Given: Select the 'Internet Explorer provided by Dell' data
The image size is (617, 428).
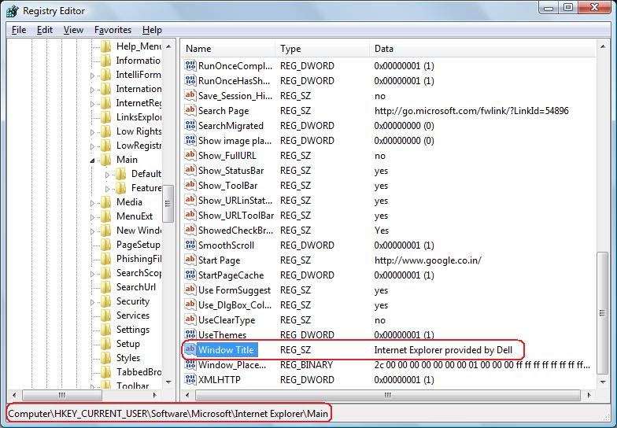Looking at the screenshot, I should 443,349.
